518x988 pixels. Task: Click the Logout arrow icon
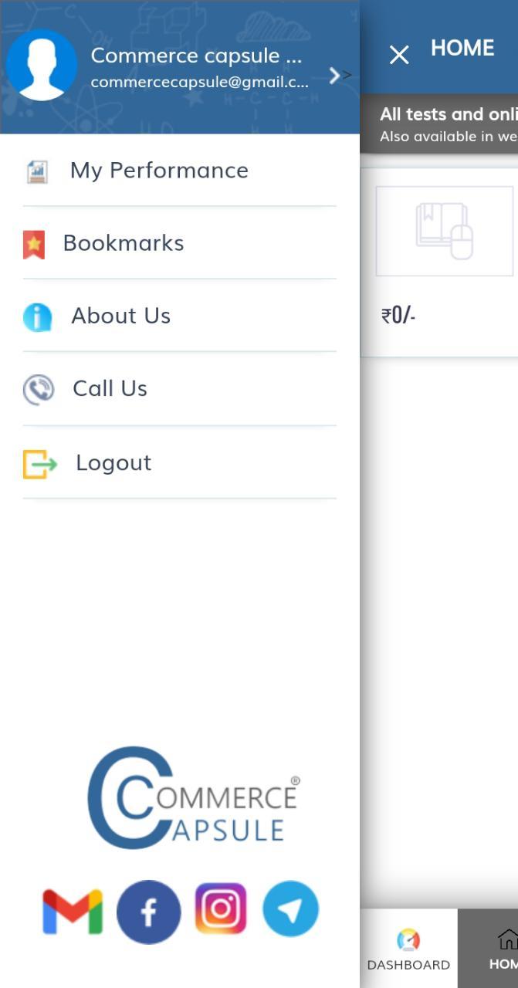[x=40, y=464]
